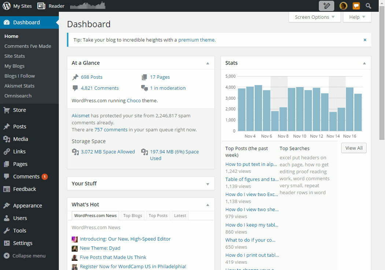Click the Users person icon
The width and height of the screenshot is (385, 270).
click(x=7, y=218)
